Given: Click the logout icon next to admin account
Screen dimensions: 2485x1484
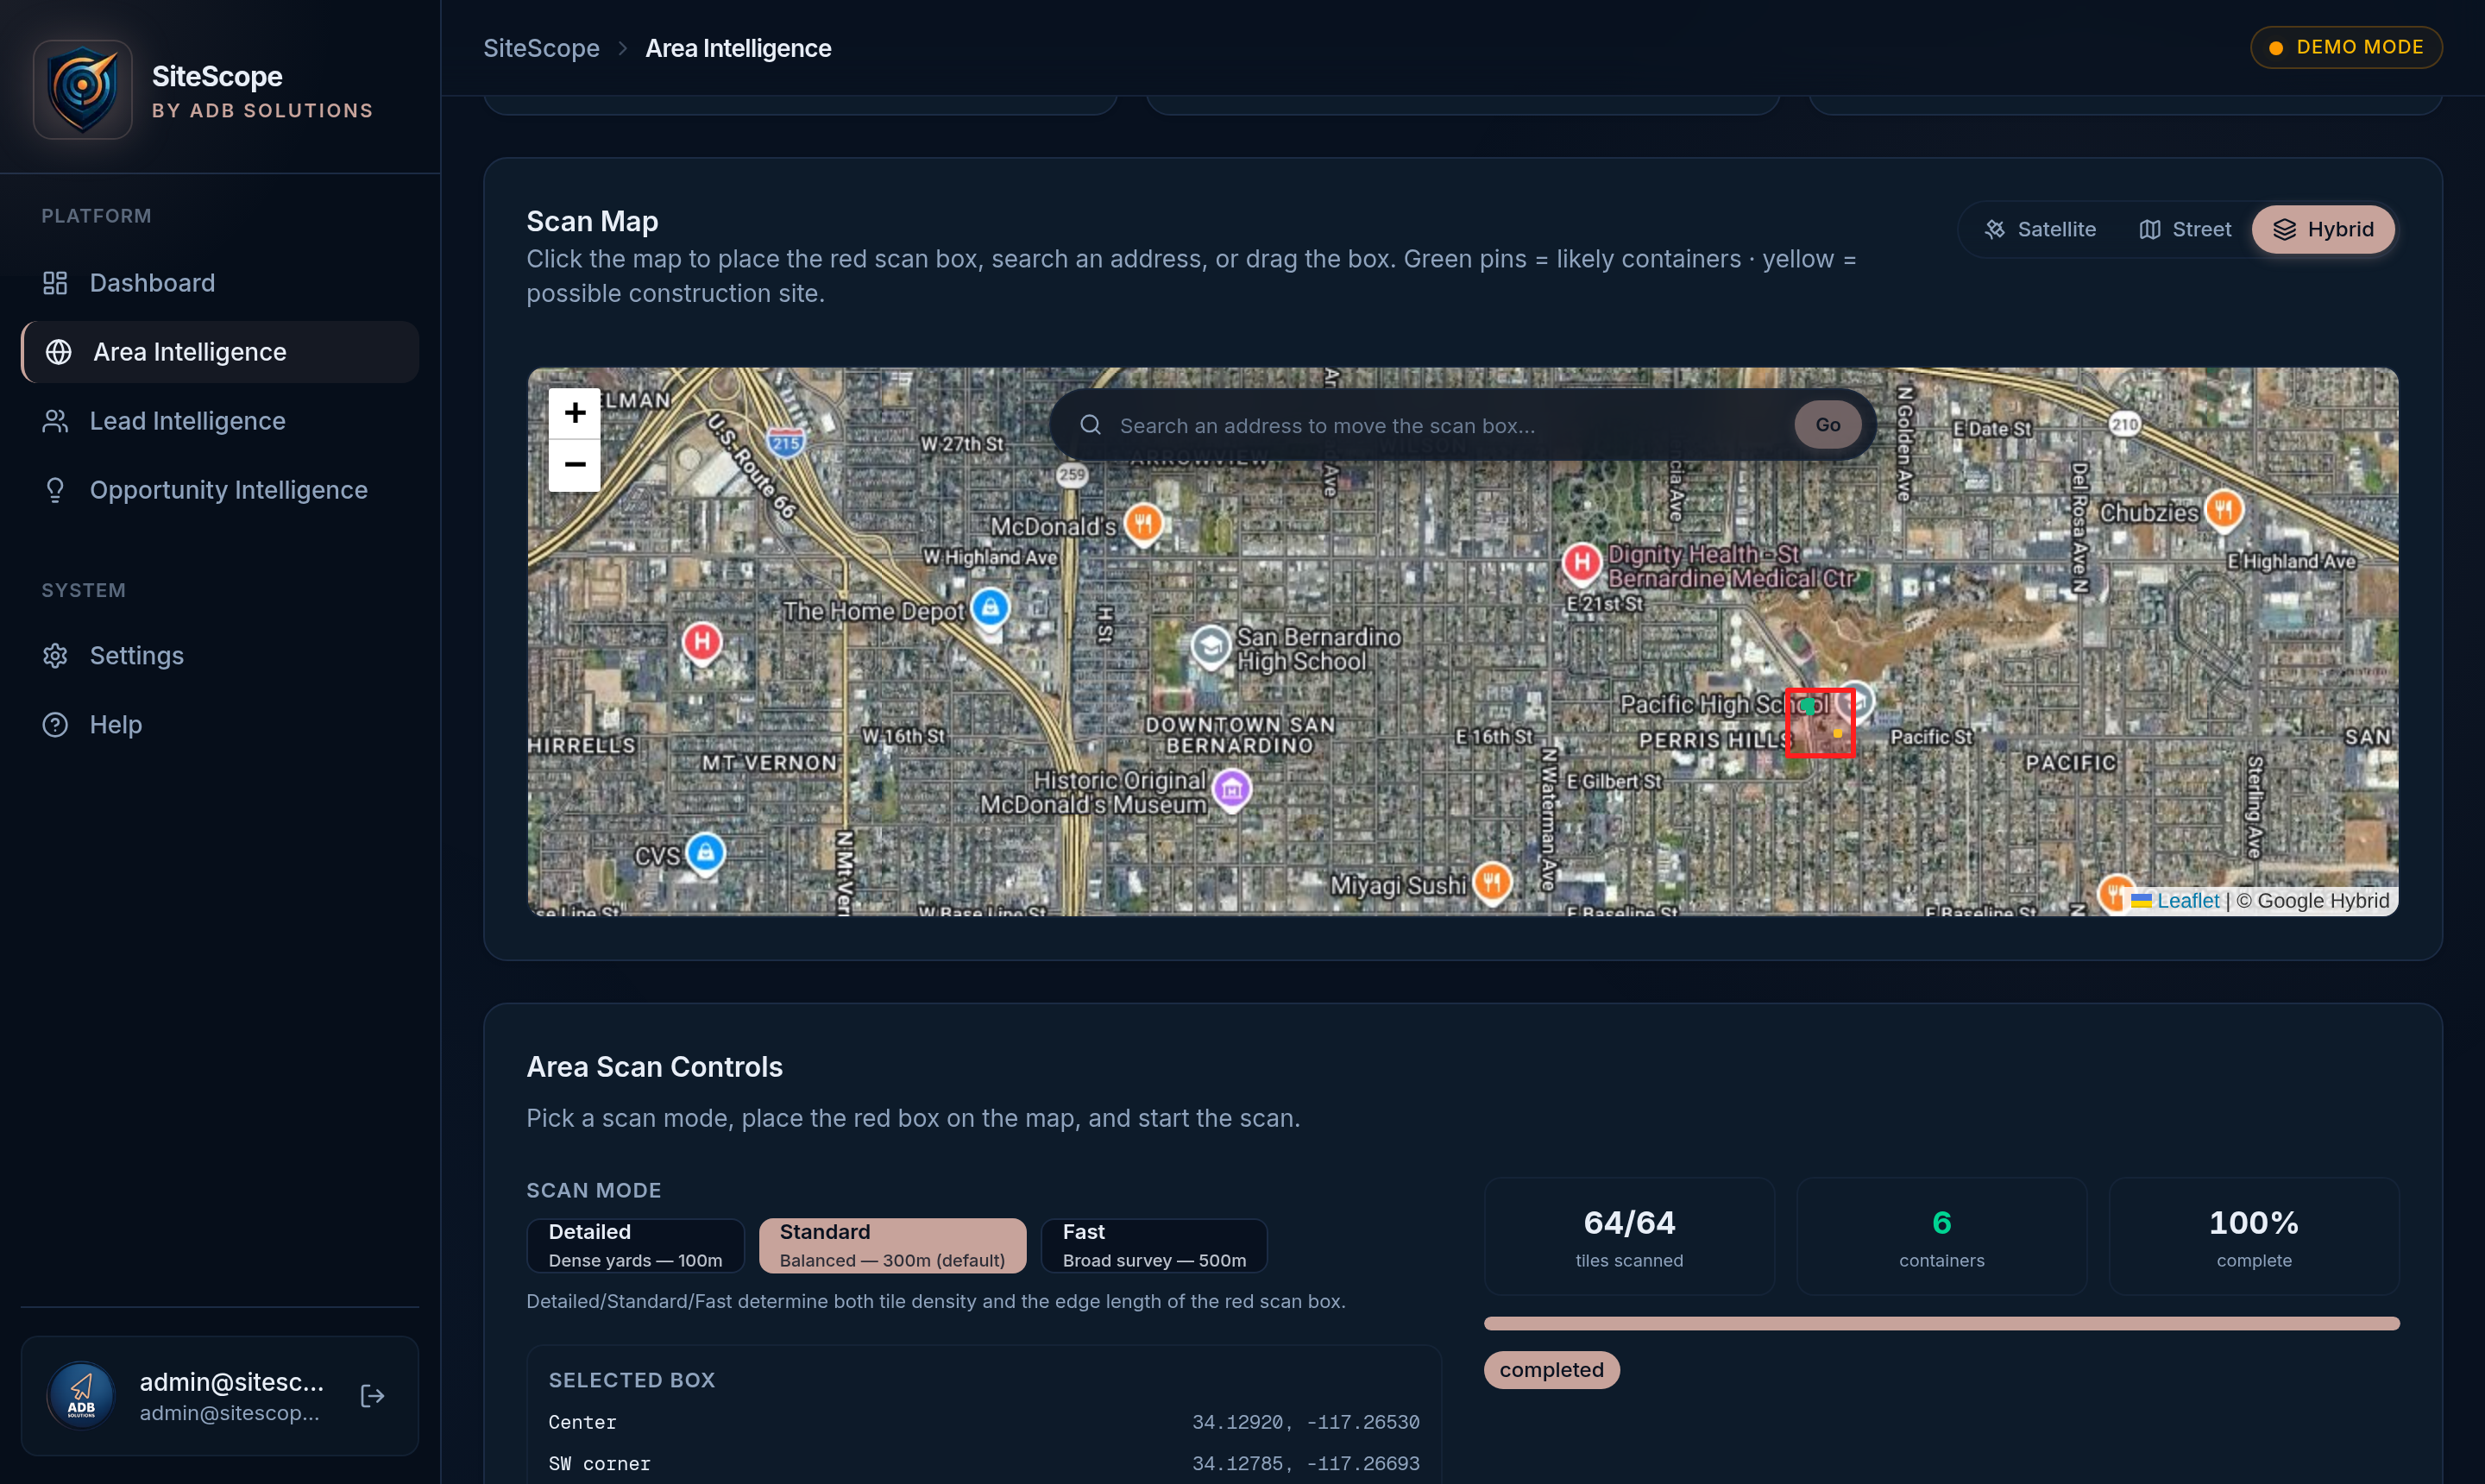Looking at the screenshot, I should 372,1396.
